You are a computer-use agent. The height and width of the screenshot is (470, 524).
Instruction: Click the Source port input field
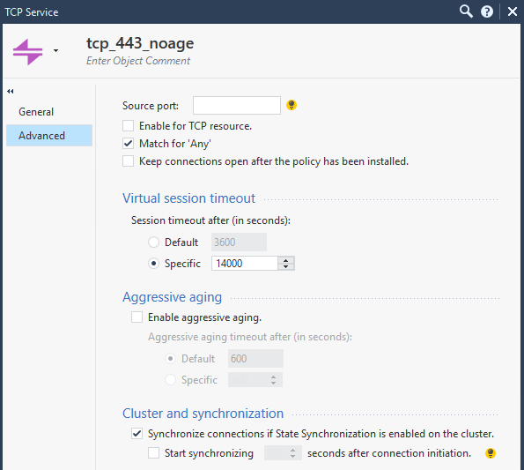pyautogui.click(x=237, y=105)
